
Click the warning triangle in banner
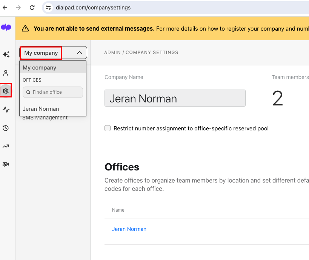[25, 28]
